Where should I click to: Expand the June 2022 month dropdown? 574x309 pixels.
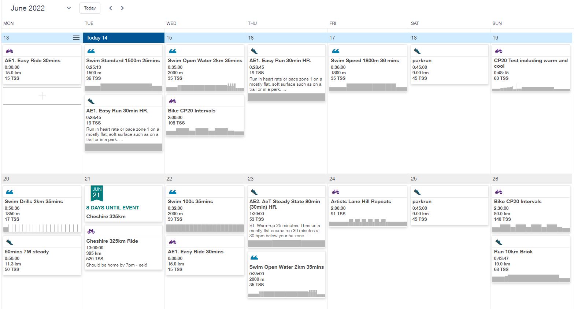tap(69, 8)
